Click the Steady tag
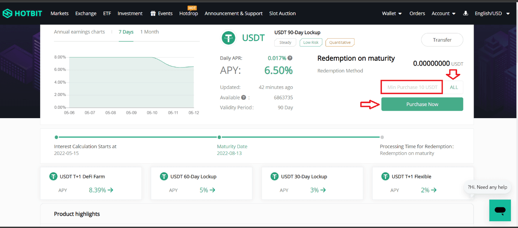Image resolution: width=518 pixels, height=228 pixels. tap(285, 42)
